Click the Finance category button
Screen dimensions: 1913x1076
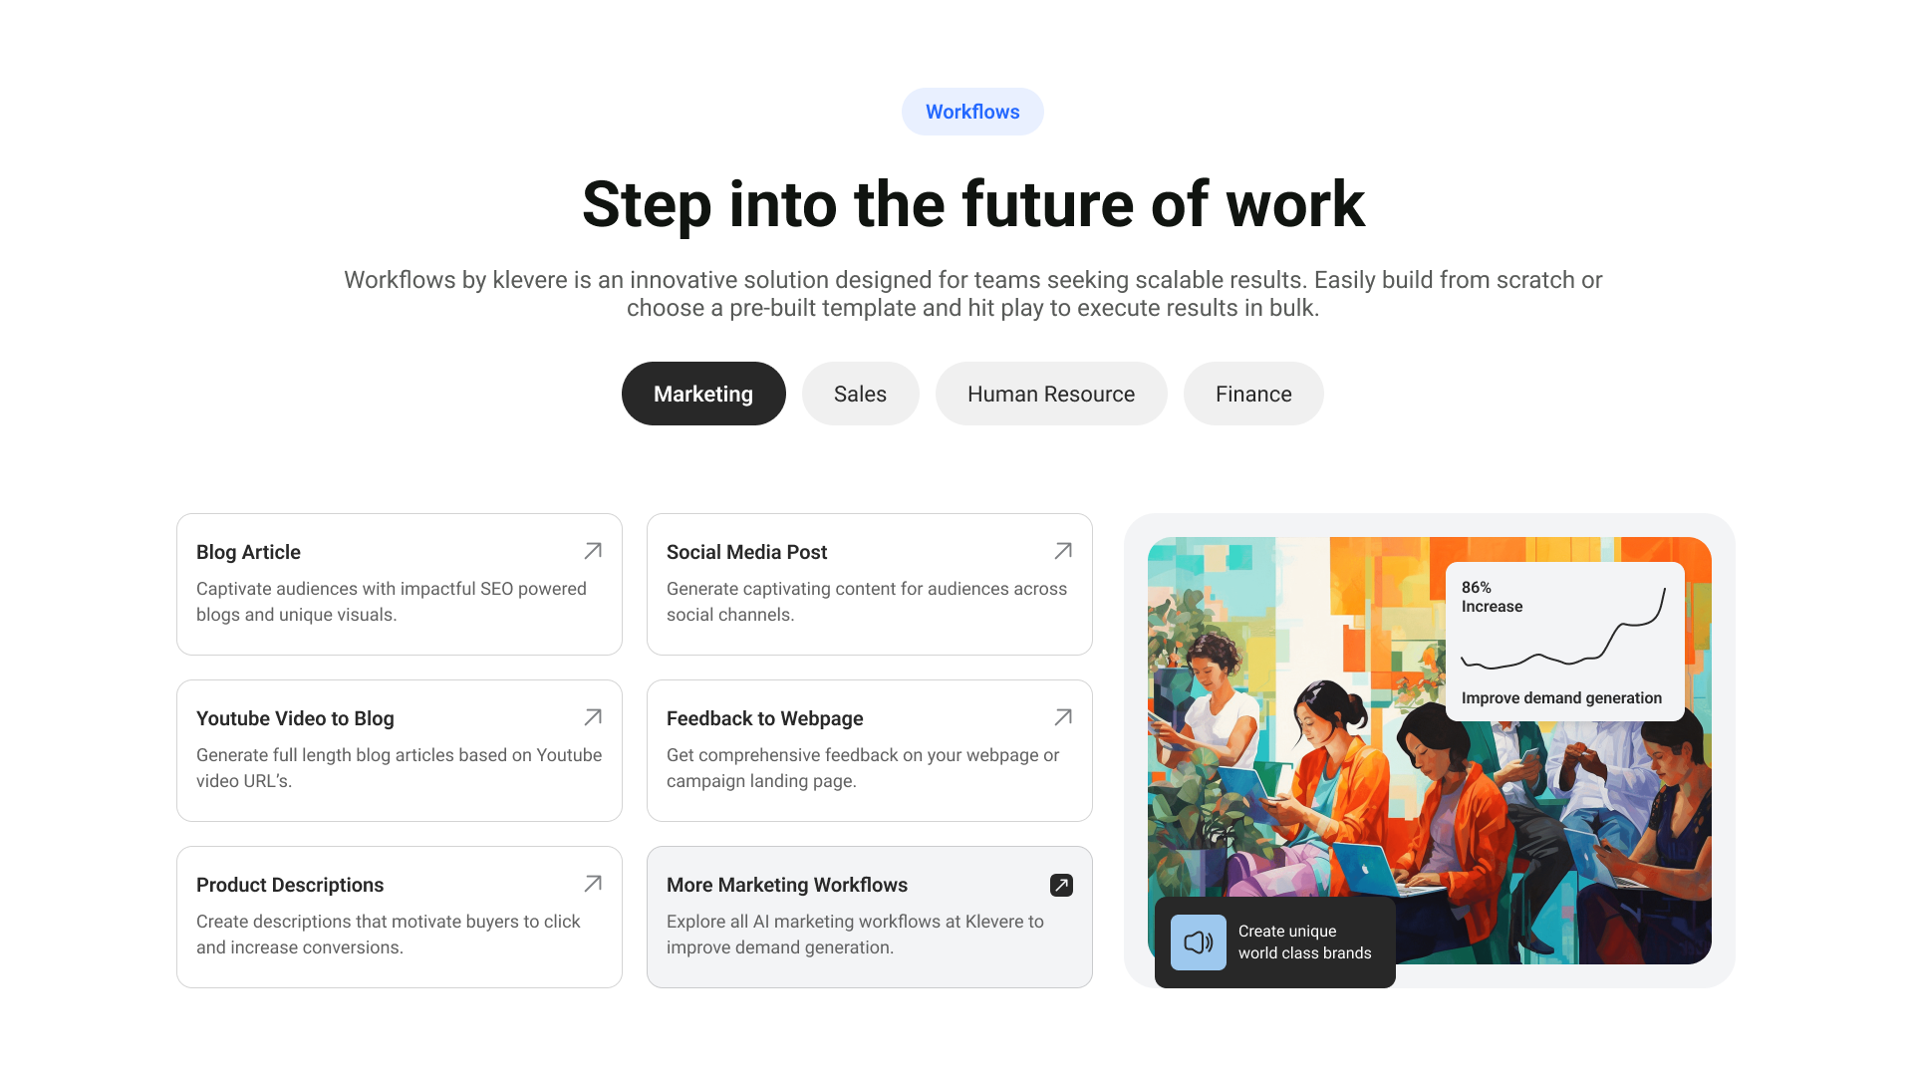pos(1252,395)
